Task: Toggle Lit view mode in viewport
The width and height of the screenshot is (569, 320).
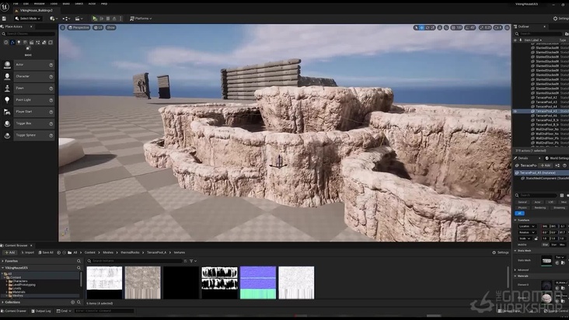Action: pyautogui.click(x=99, y=27)
